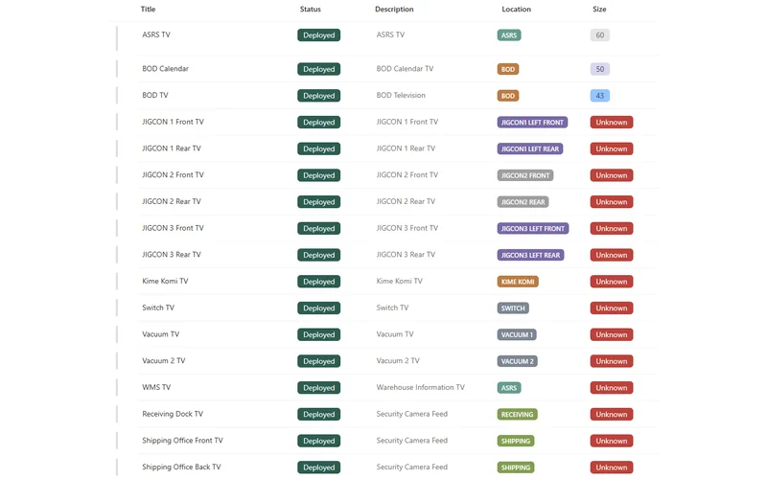Click the RECEIVING location tag
Screen dimensions: 767x479
point(518,415)
